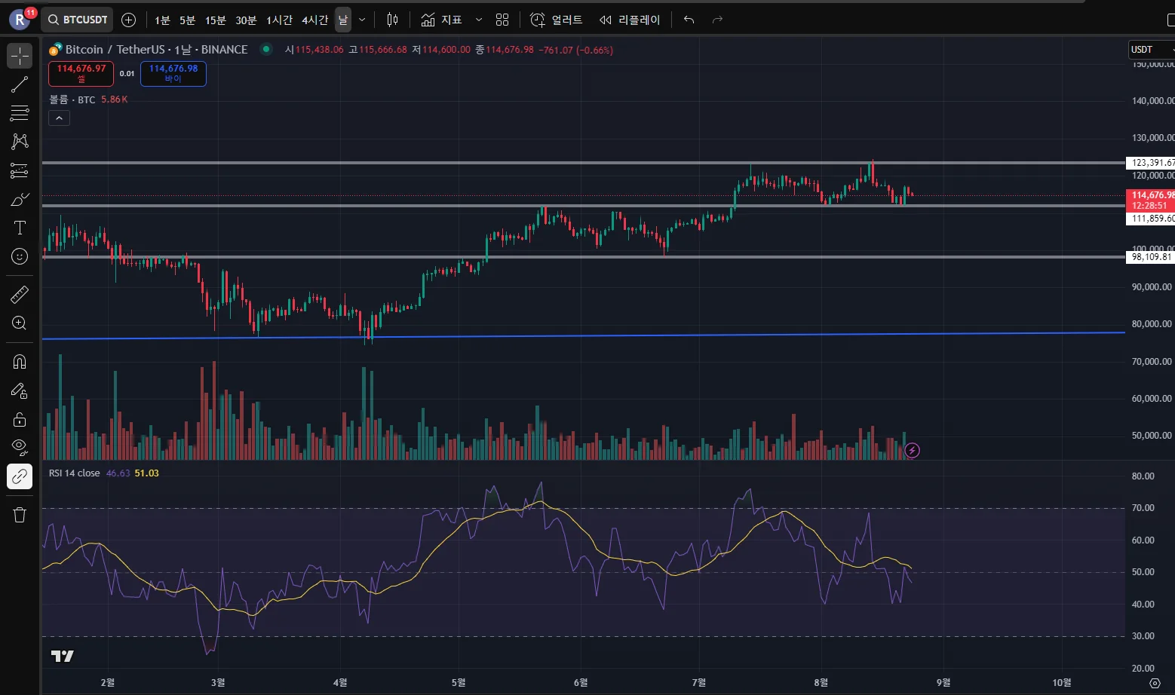
Task: Click the RSI value 51.03 in legend
Action: pos(147,473)
